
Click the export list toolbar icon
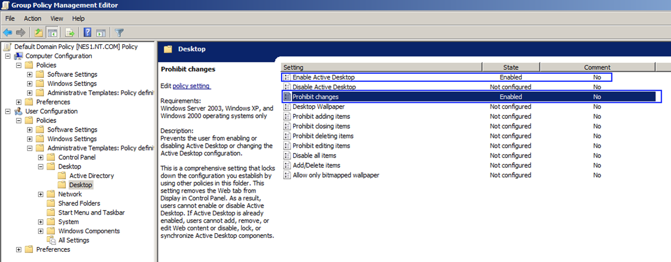tap(70, 32)
